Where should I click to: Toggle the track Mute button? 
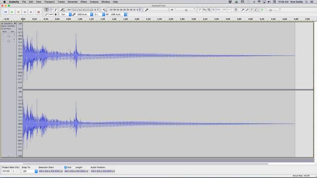pos(5,31)
